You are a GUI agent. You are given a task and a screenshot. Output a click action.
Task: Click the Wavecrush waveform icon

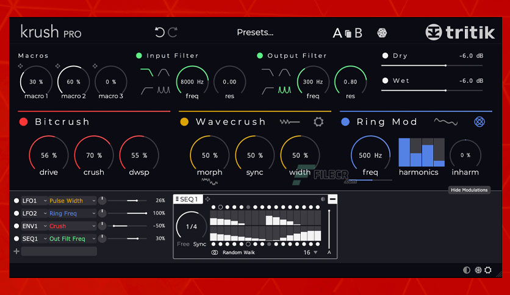(x=290, y=122)
